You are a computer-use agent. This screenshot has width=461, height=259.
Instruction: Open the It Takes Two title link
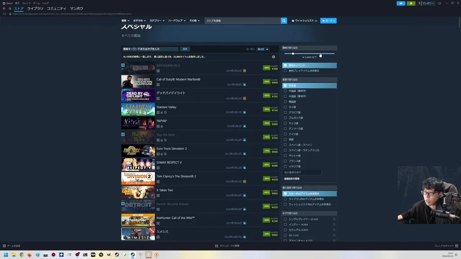coord(165,190)
